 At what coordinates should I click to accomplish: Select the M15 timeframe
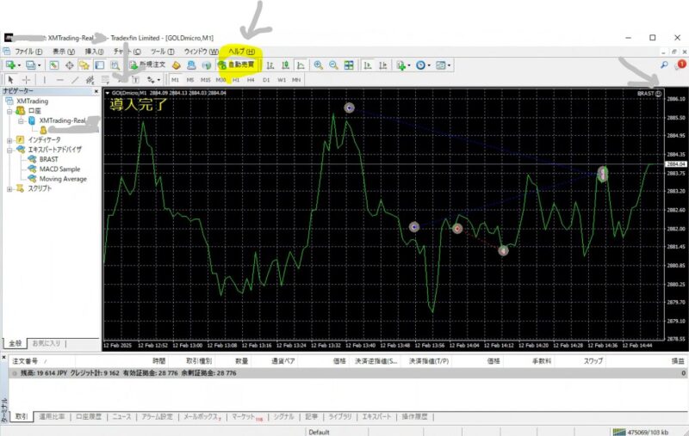pos(205,80)
